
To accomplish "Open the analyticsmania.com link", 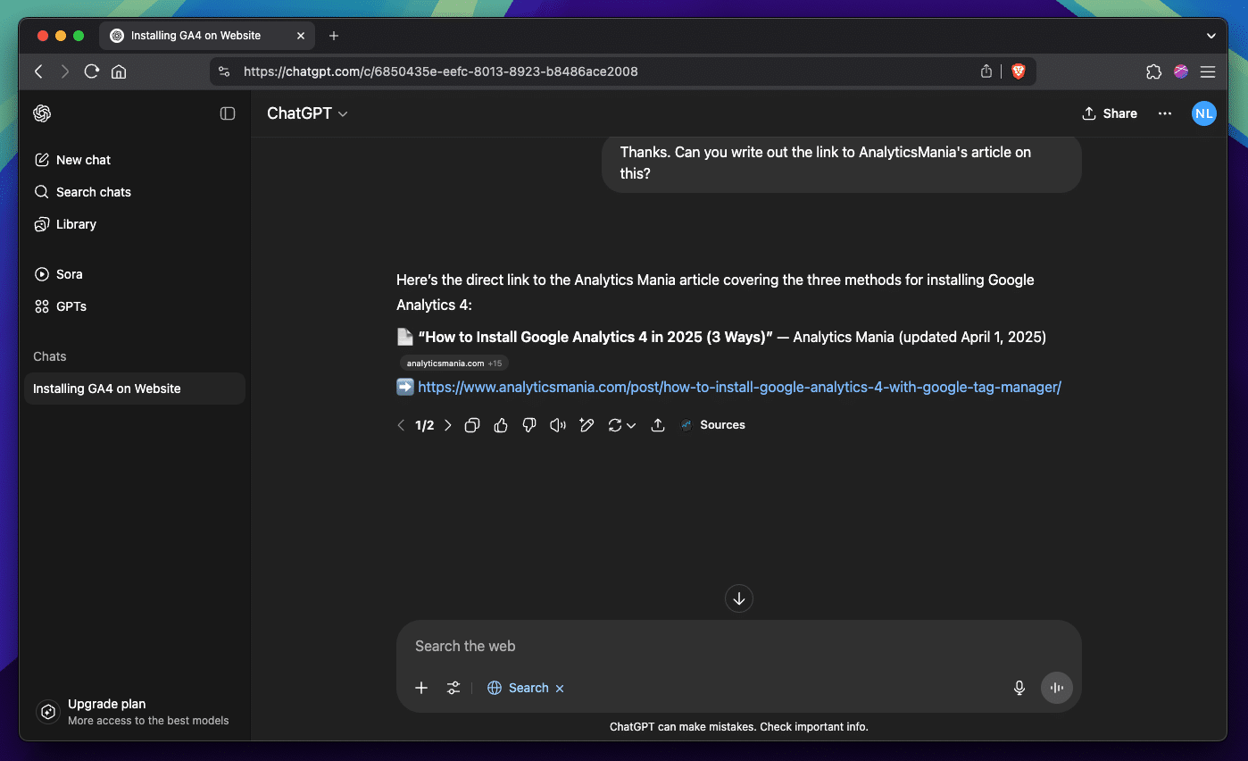I will pyautogui.click(x=739, y=387).
